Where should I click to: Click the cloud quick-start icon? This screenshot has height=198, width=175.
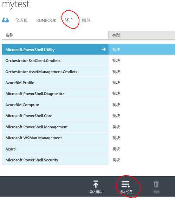tap(5, 20)
